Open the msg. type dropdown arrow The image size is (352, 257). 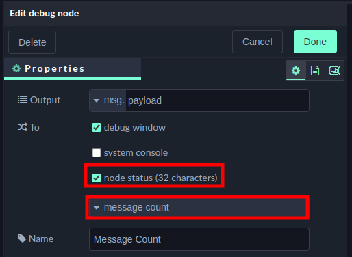97,100
